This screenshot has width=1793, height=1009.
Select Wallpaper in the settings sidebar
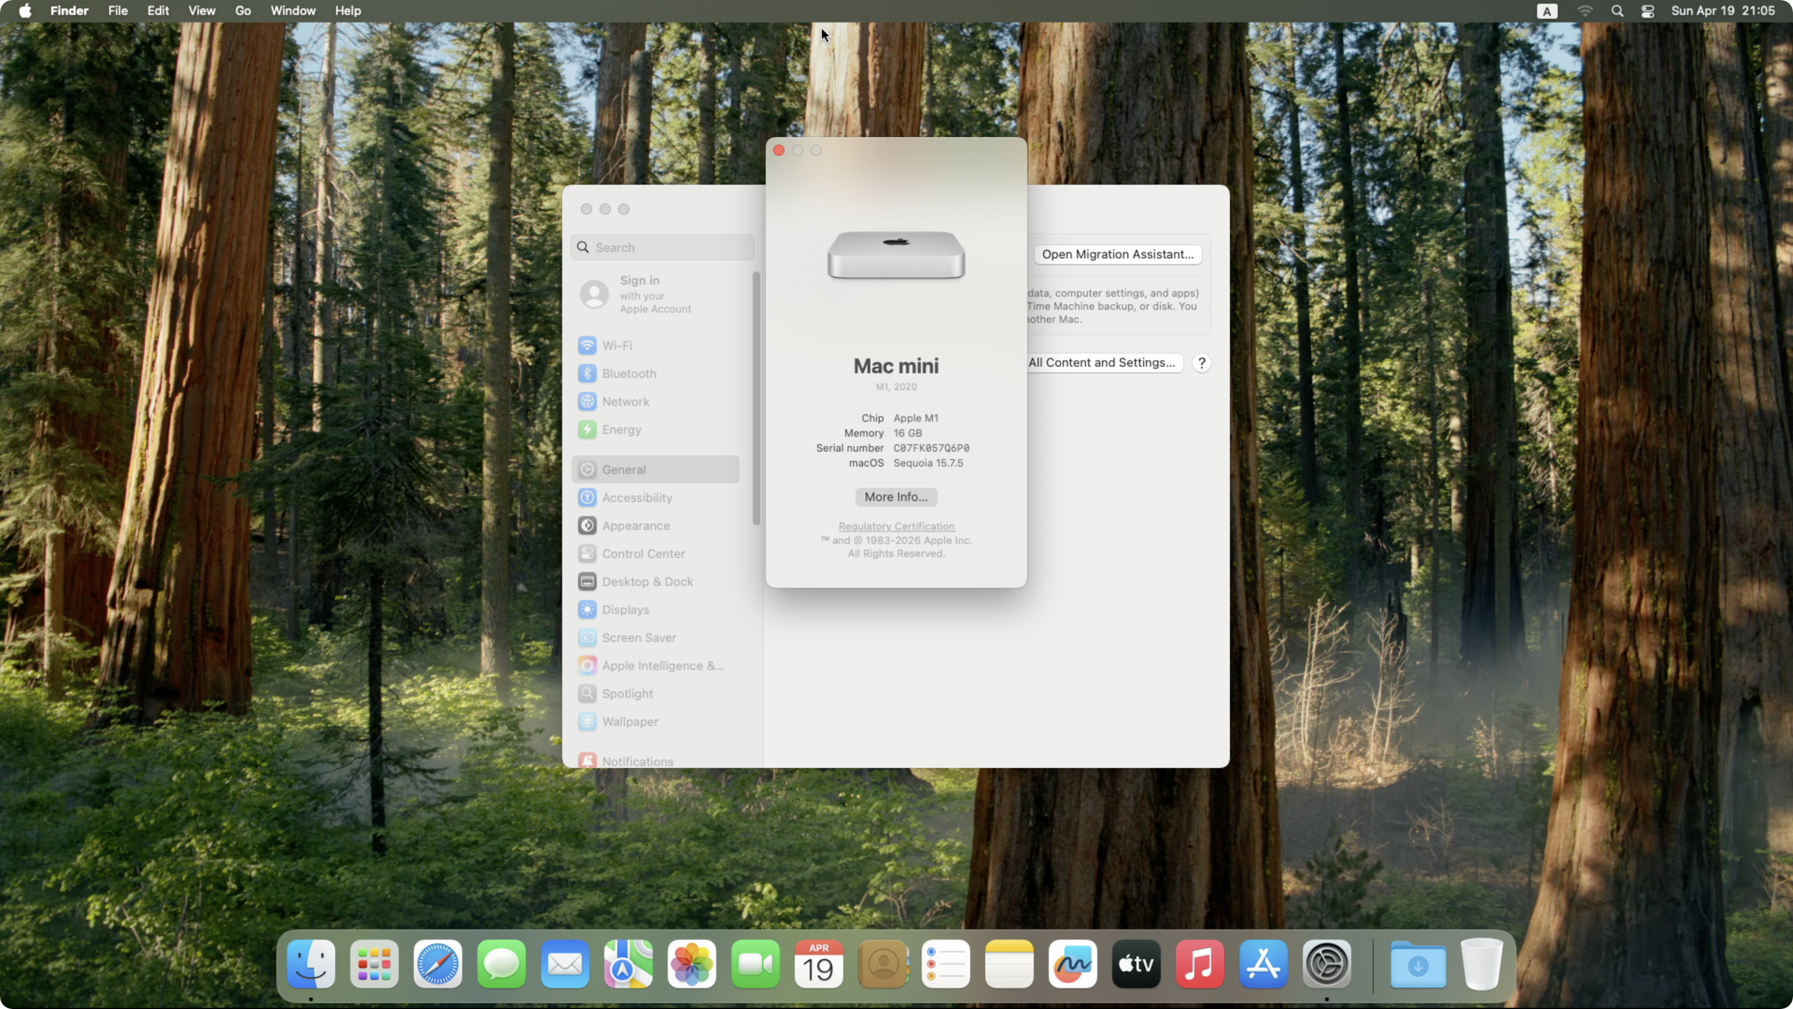[656, 722]
